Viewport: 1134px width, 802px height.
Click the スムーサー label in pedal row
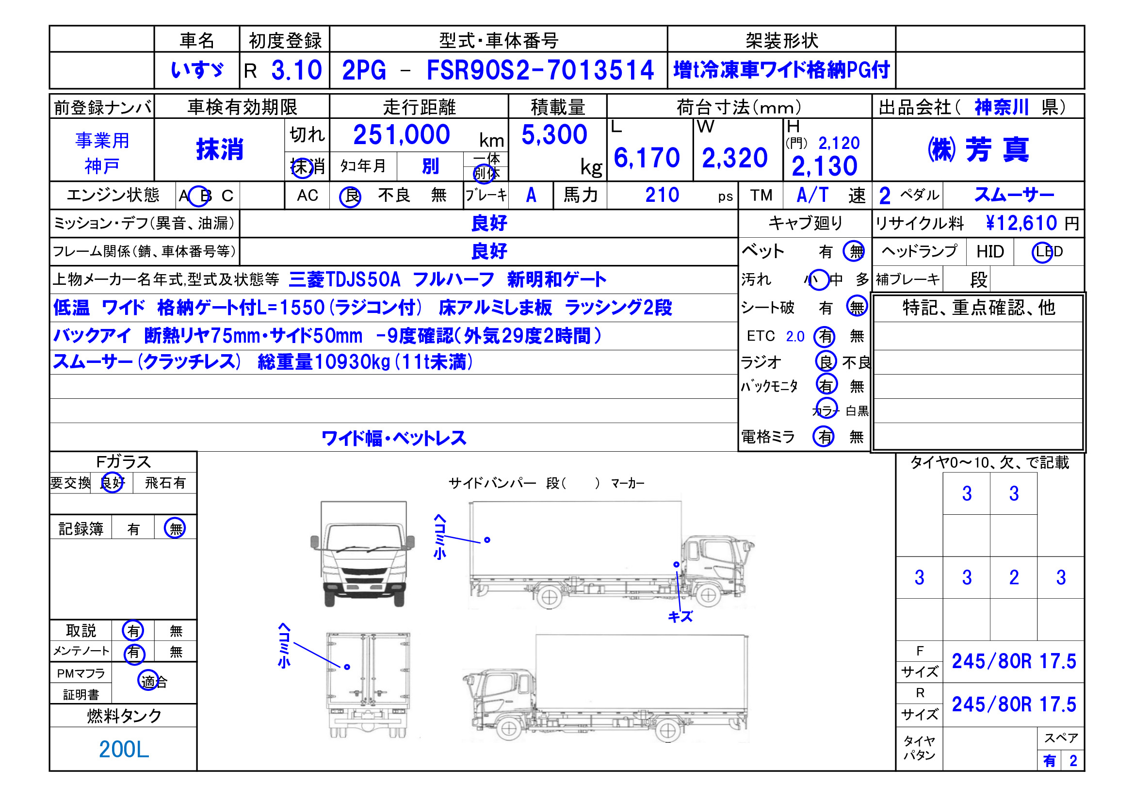[1014, 195]
